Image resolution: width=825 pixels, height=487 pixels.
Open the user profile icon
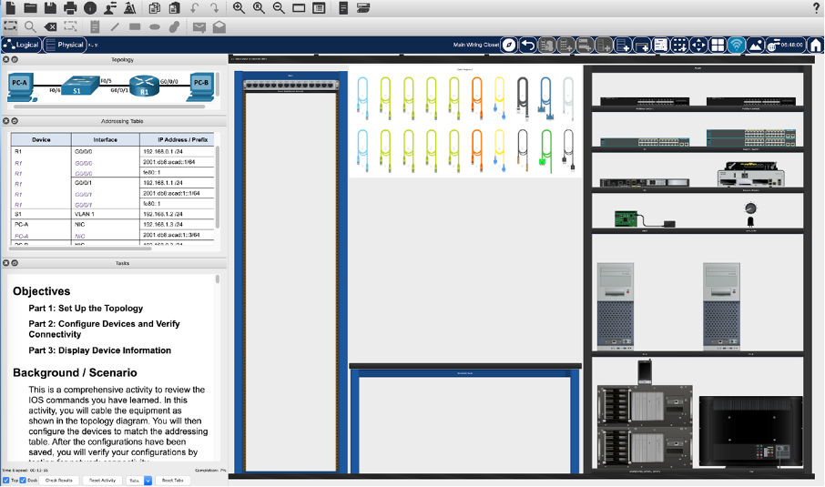pyautogui.click(x=110, y=8)
